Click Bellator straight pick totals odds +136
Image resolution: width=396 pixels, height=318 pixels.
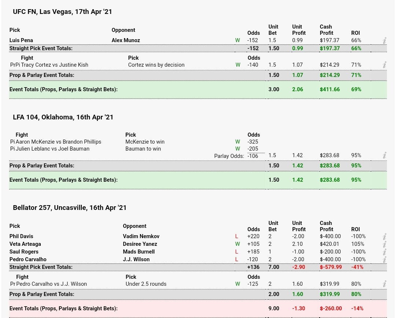tap(254, 267)
